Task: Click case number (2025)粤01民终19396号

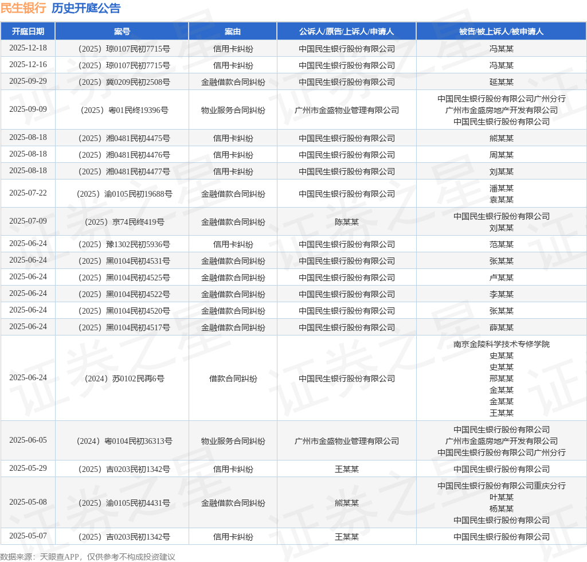Action: (124, 110)
